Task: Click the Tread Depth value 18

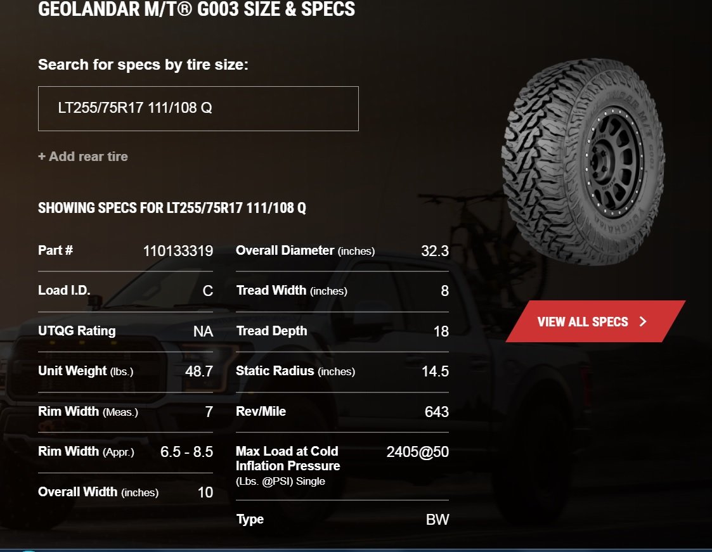Action: coord(441,331)
